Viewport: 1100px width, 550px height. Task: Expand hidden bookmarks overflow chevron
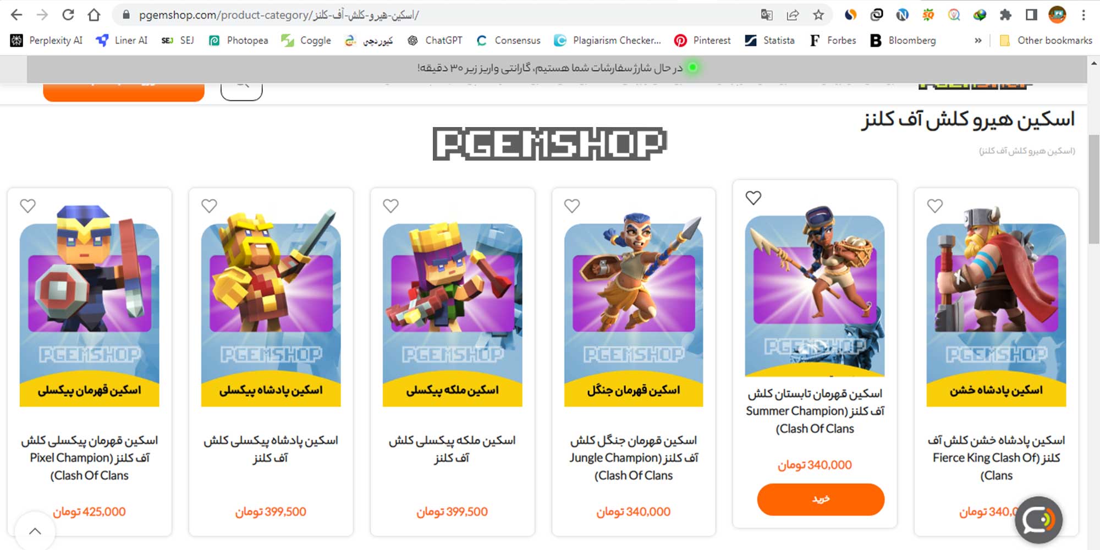[x=978, y=40]
